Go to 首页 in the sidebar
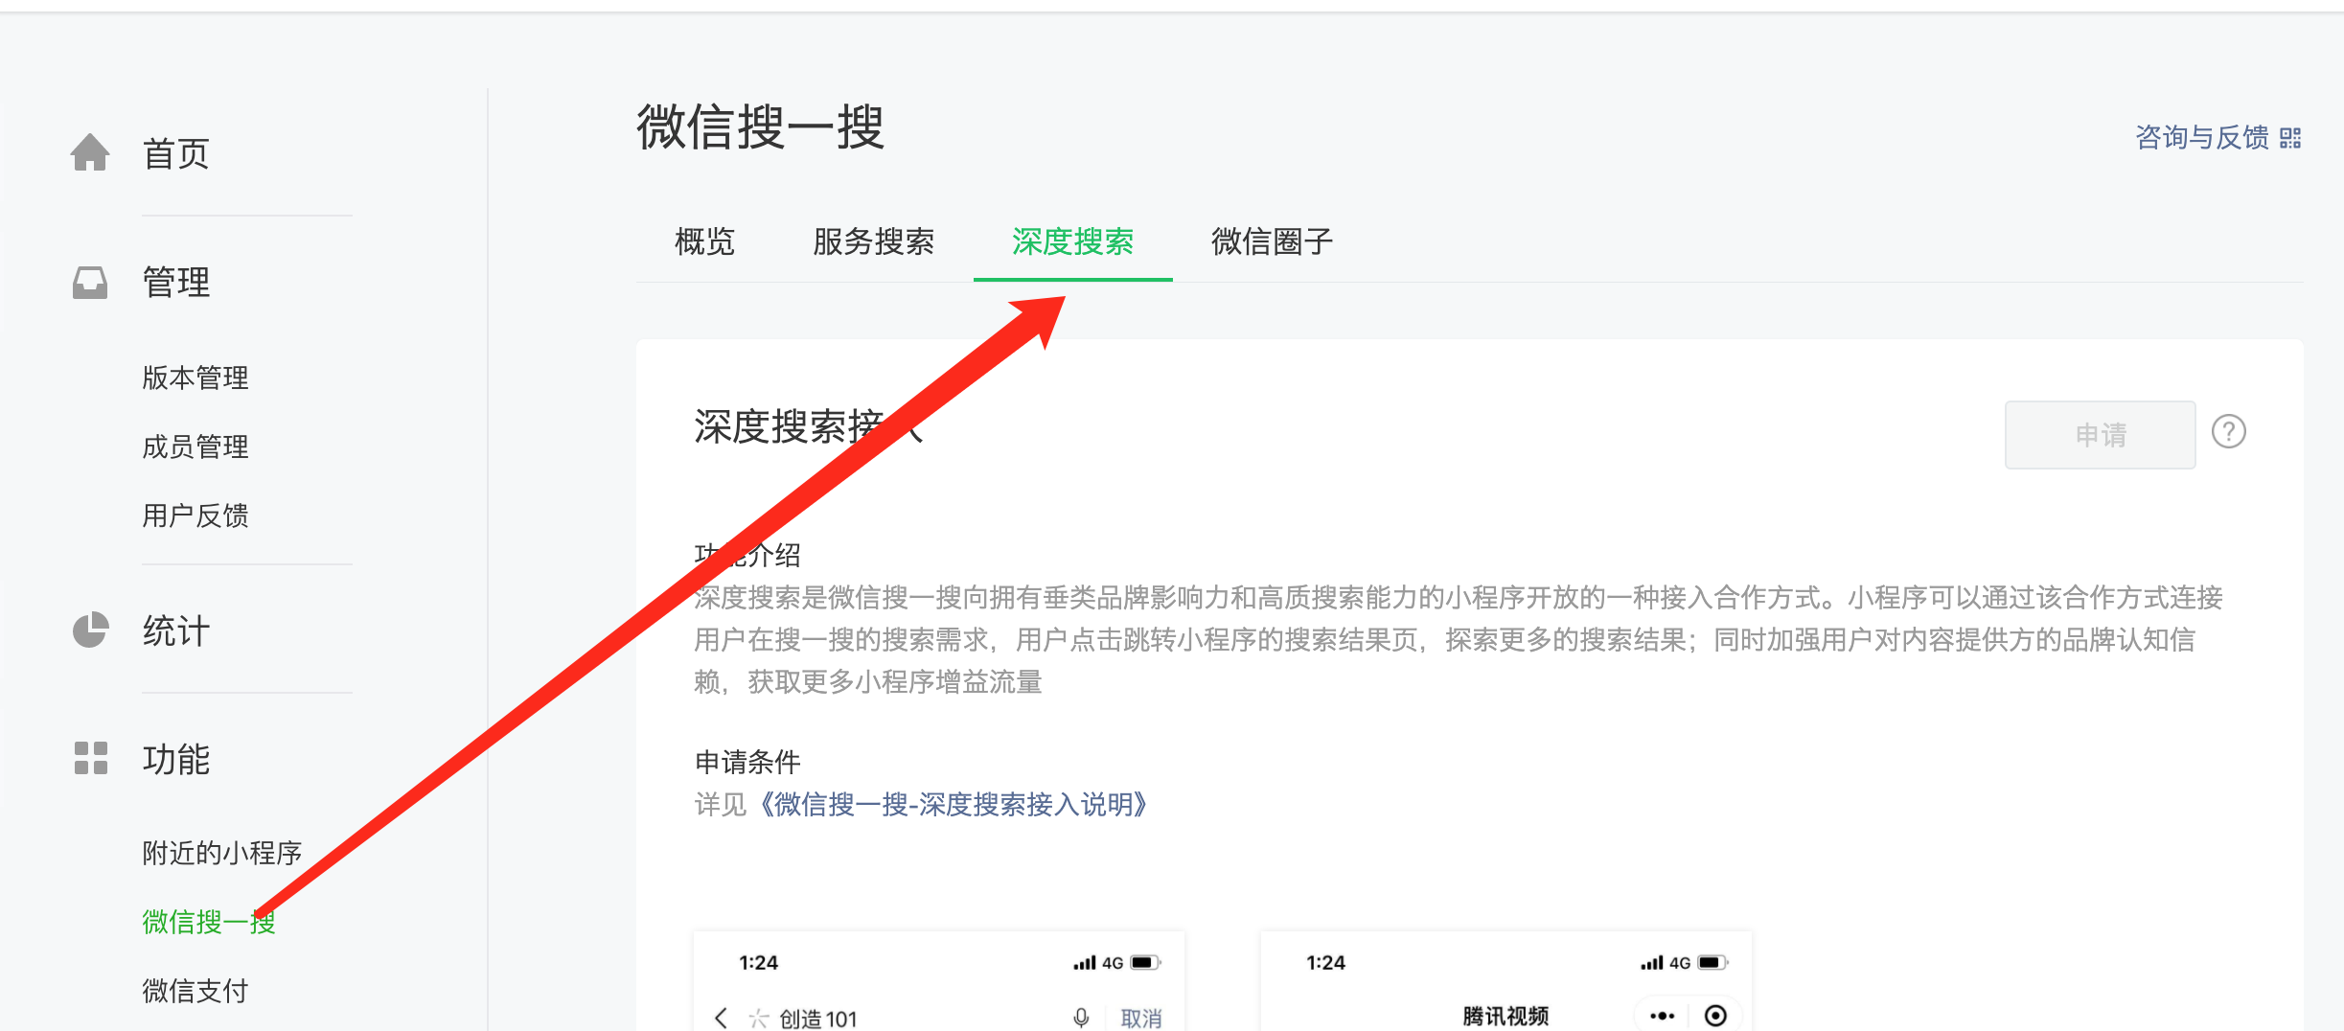This screenshot has width=2344, height=1031. point(176,153)
